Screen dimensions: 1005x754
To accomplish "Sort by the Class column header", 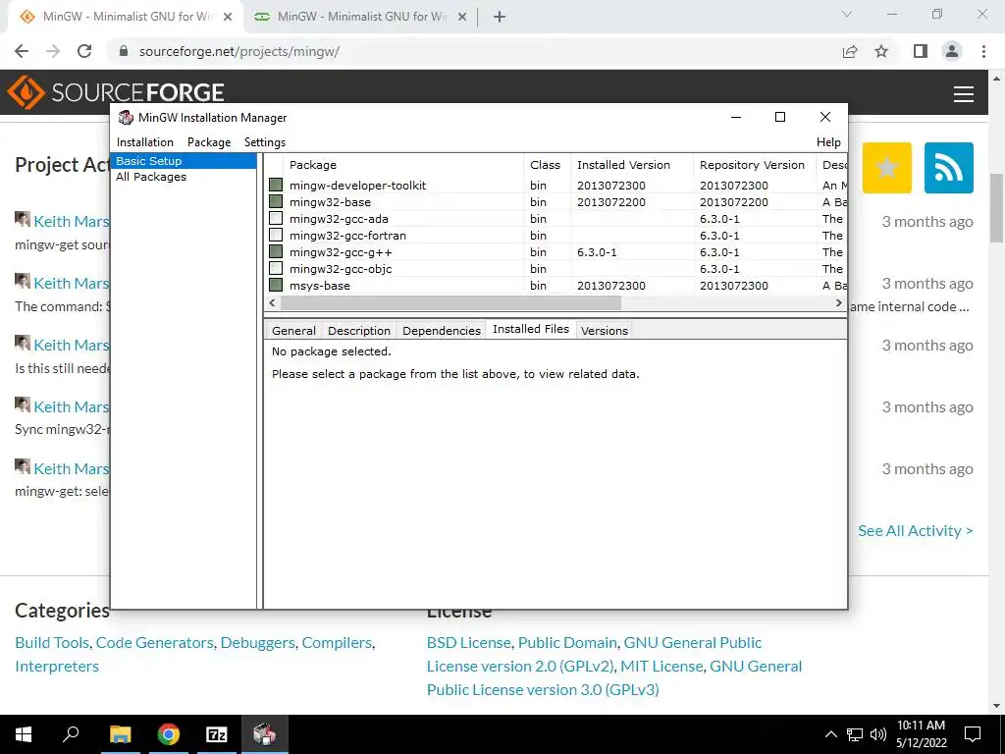I will (x=546, y=165).
